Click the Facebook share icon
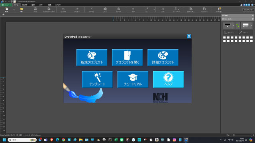The image size is (255, 143). click(x=244, y=5)
